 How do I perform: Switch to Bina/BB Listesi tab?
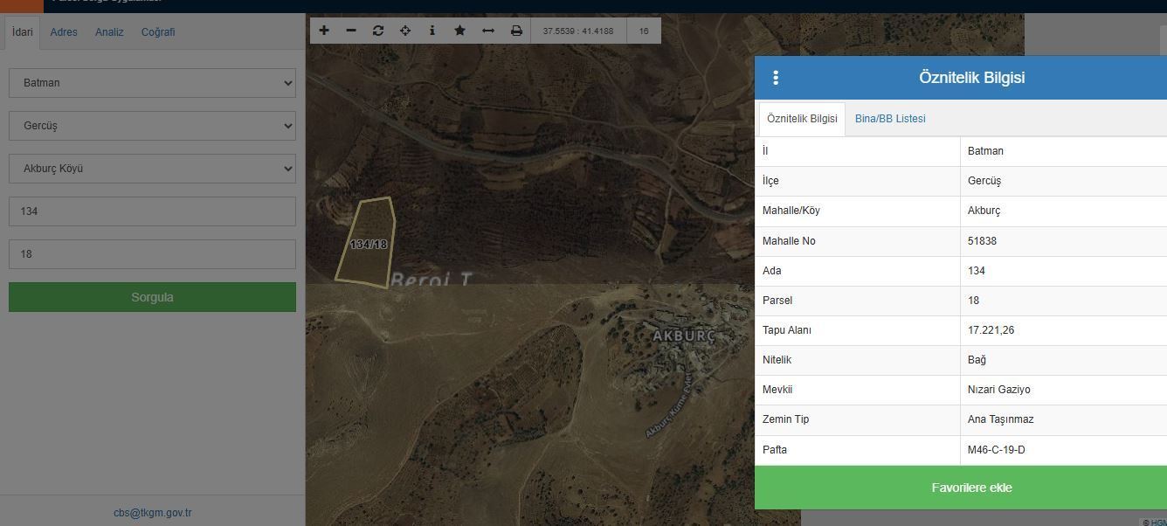click(890, 119)
